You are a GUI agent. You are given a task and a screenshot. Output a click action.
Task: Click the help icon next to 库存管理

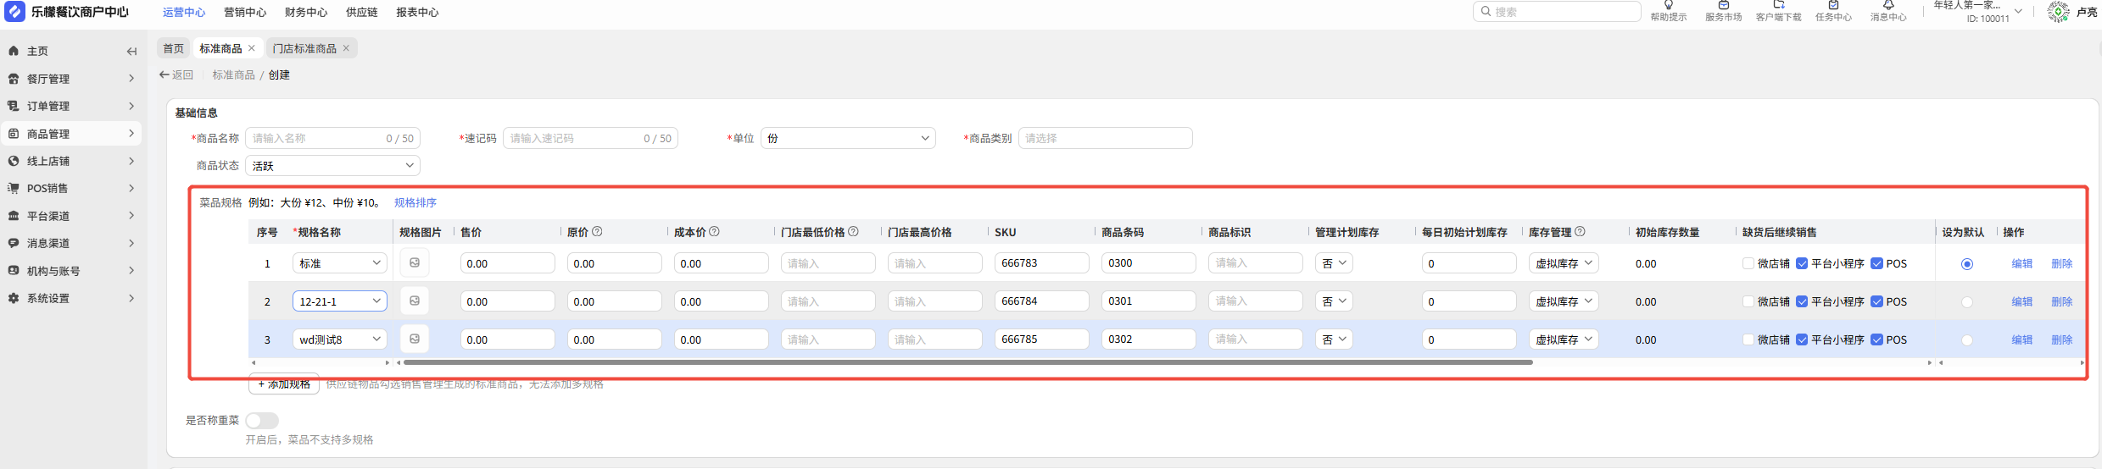[1580, 231]
